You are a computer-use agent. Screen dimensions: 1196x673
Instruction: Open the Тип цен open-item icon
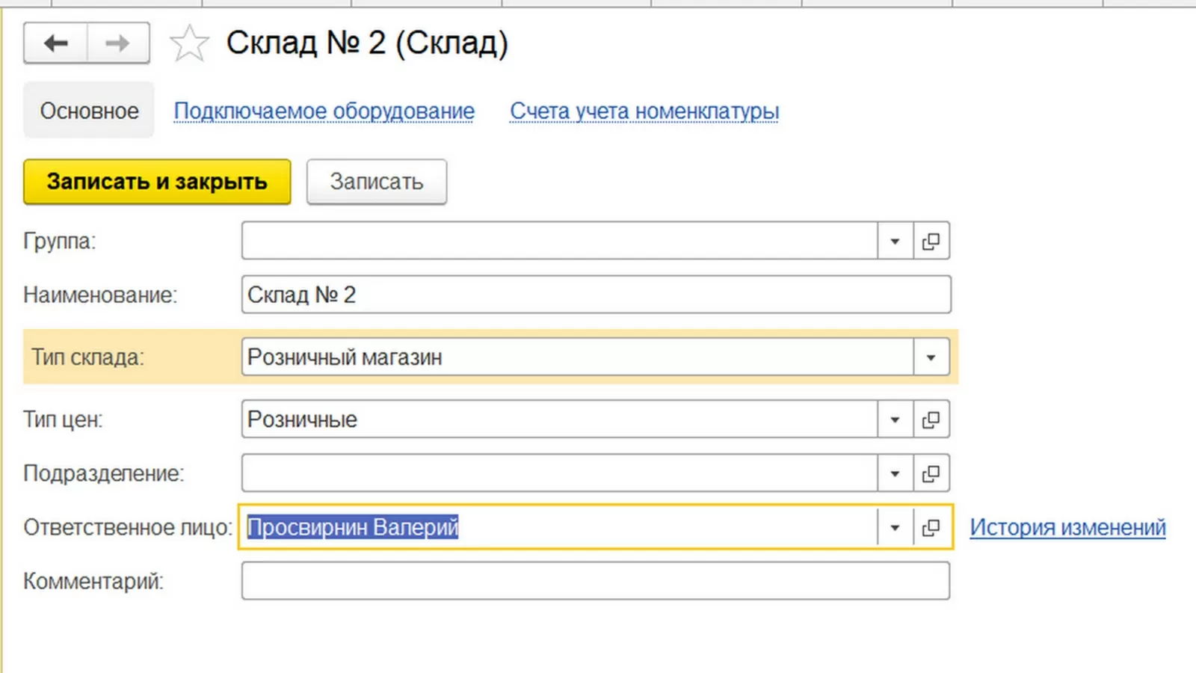(931, 420)
